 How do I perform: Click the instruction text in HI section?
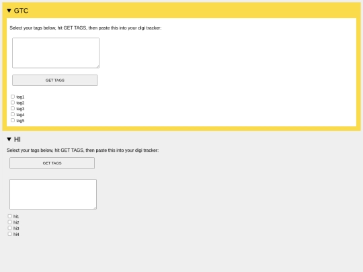click(x=83, y=150)
